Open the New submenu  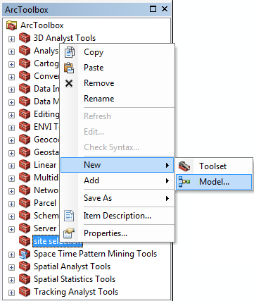click(118, 165)
